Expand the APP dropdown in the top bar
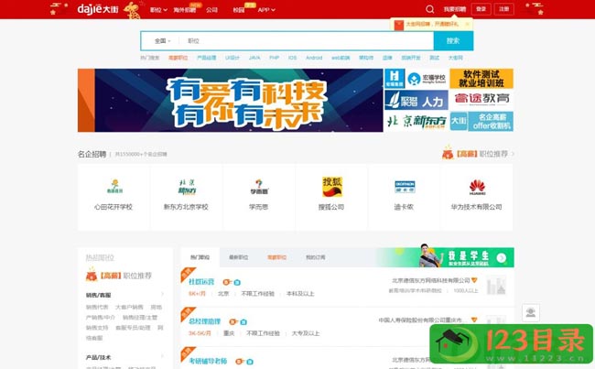 click(266, 10)
